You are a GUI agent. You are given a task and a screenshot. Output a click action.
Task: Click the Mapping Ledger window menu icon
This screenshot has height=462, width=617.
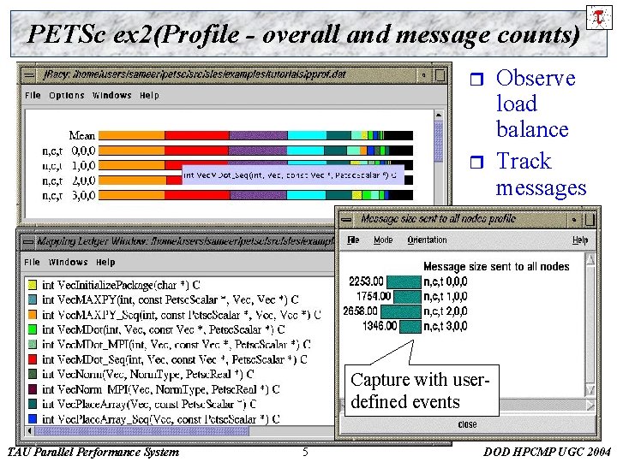pyautogui.click(x=28, y=241)
